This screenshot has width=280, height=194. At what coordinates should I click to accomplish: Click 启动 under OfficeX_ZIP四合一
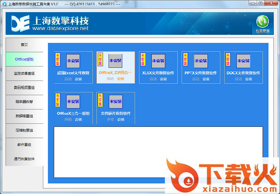pyautogui.click(x=110, y=79)
